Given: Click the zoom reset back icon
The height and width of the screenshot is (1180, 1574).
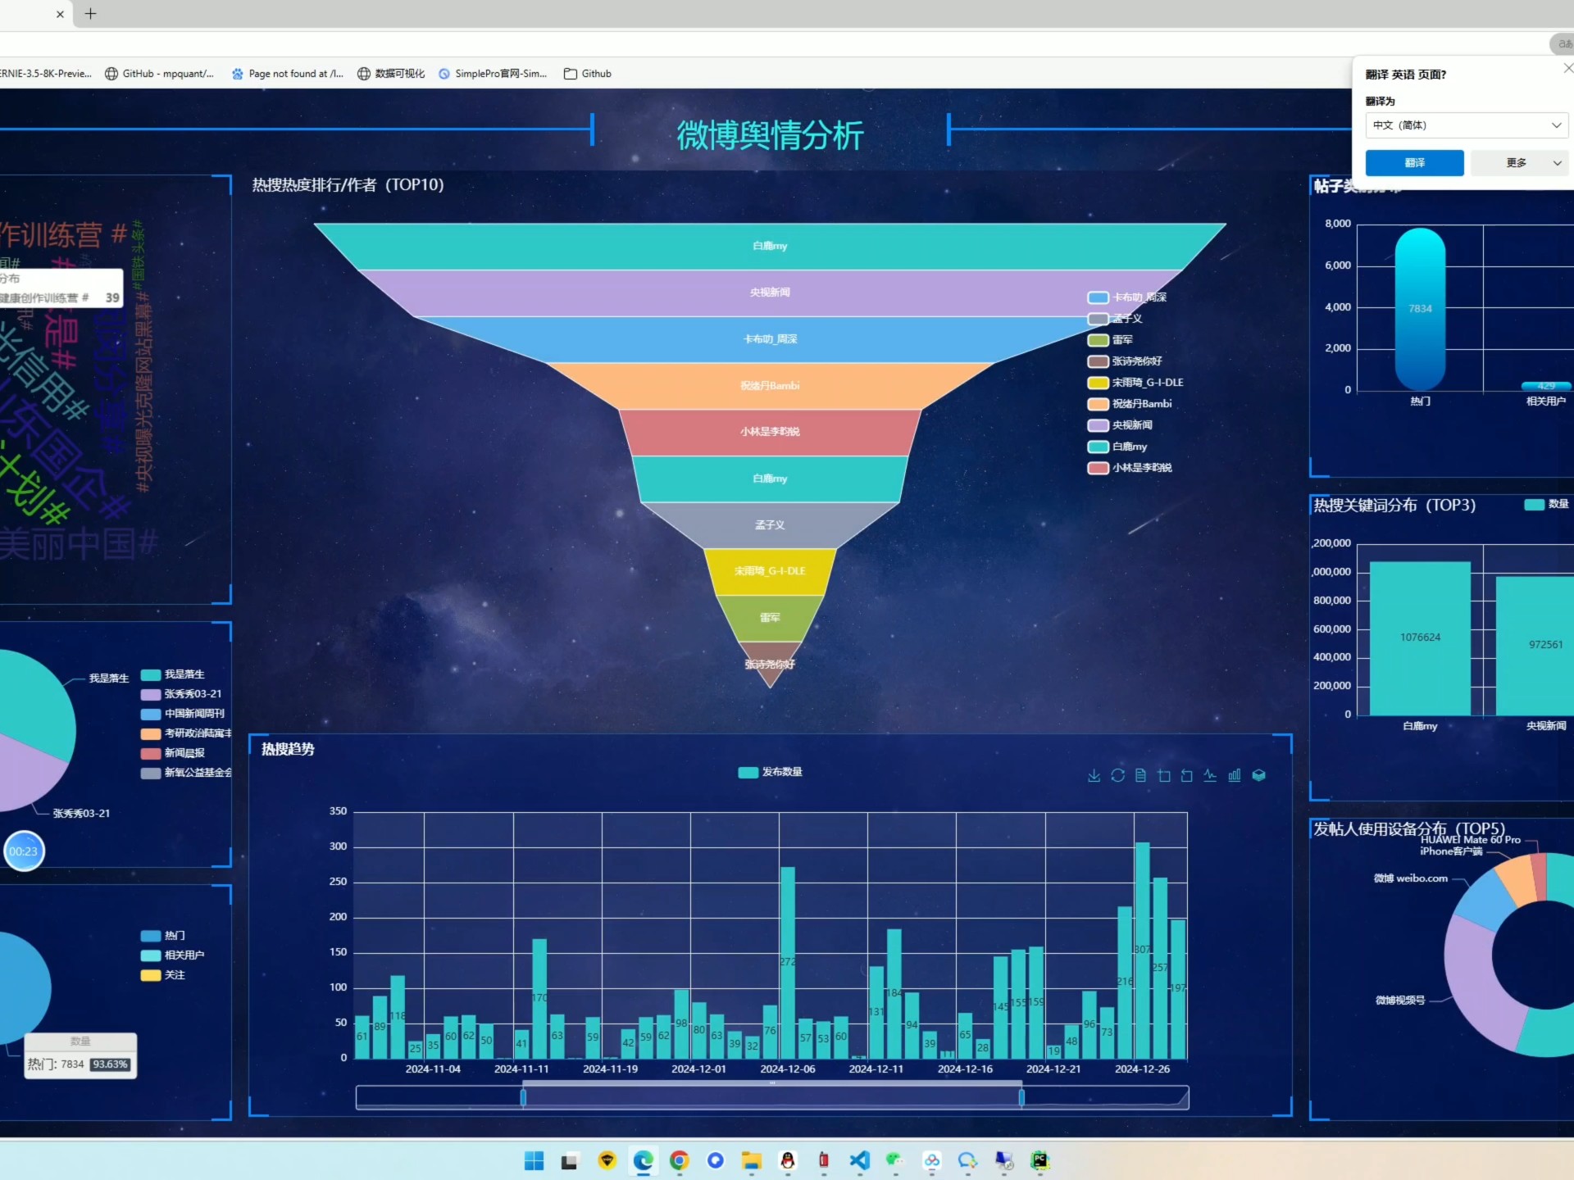Looking at the screenshot, I should coord(1187,775).
